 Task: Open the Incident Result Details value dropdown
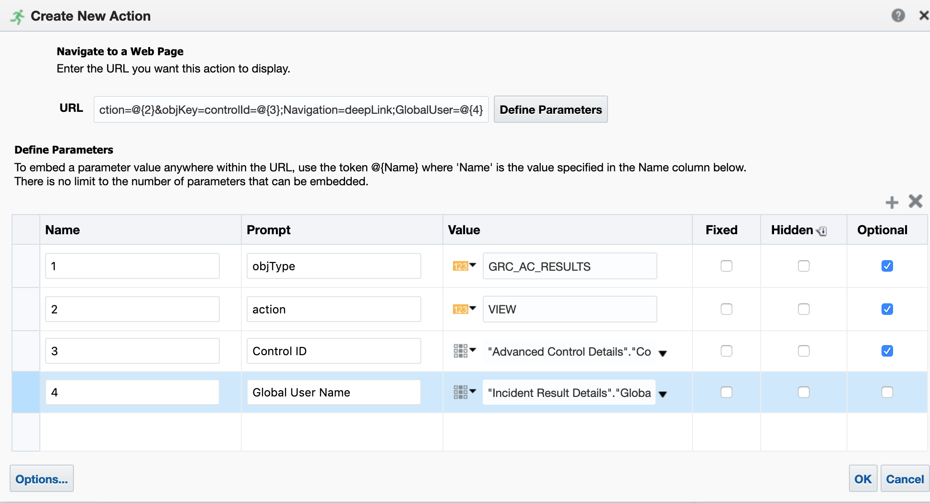point(663,394)
